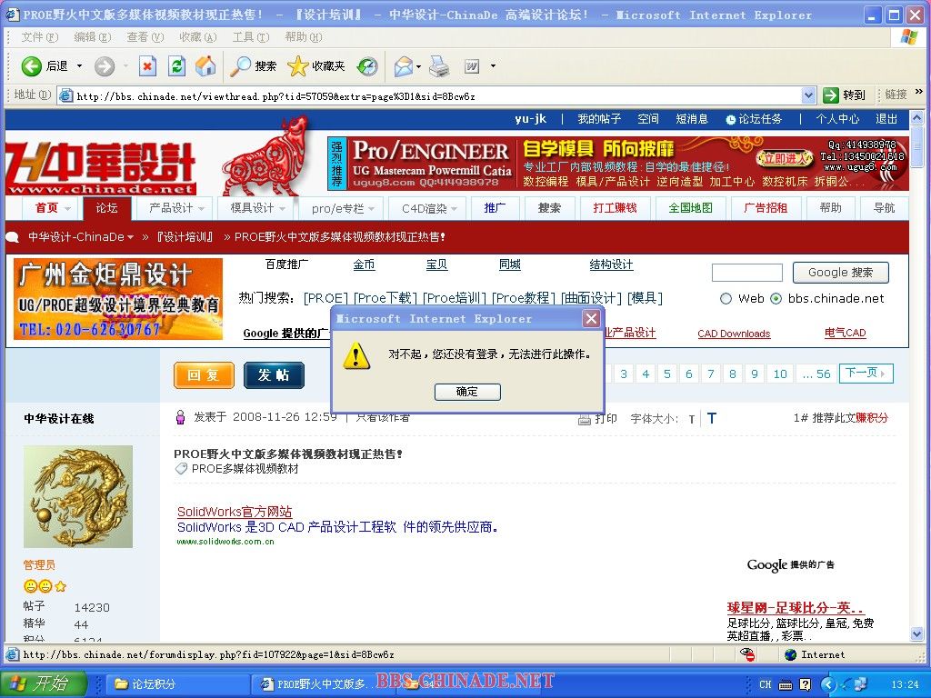Open the History clock icon
Screen dimensions: 931x698
[x=367, y=65]
